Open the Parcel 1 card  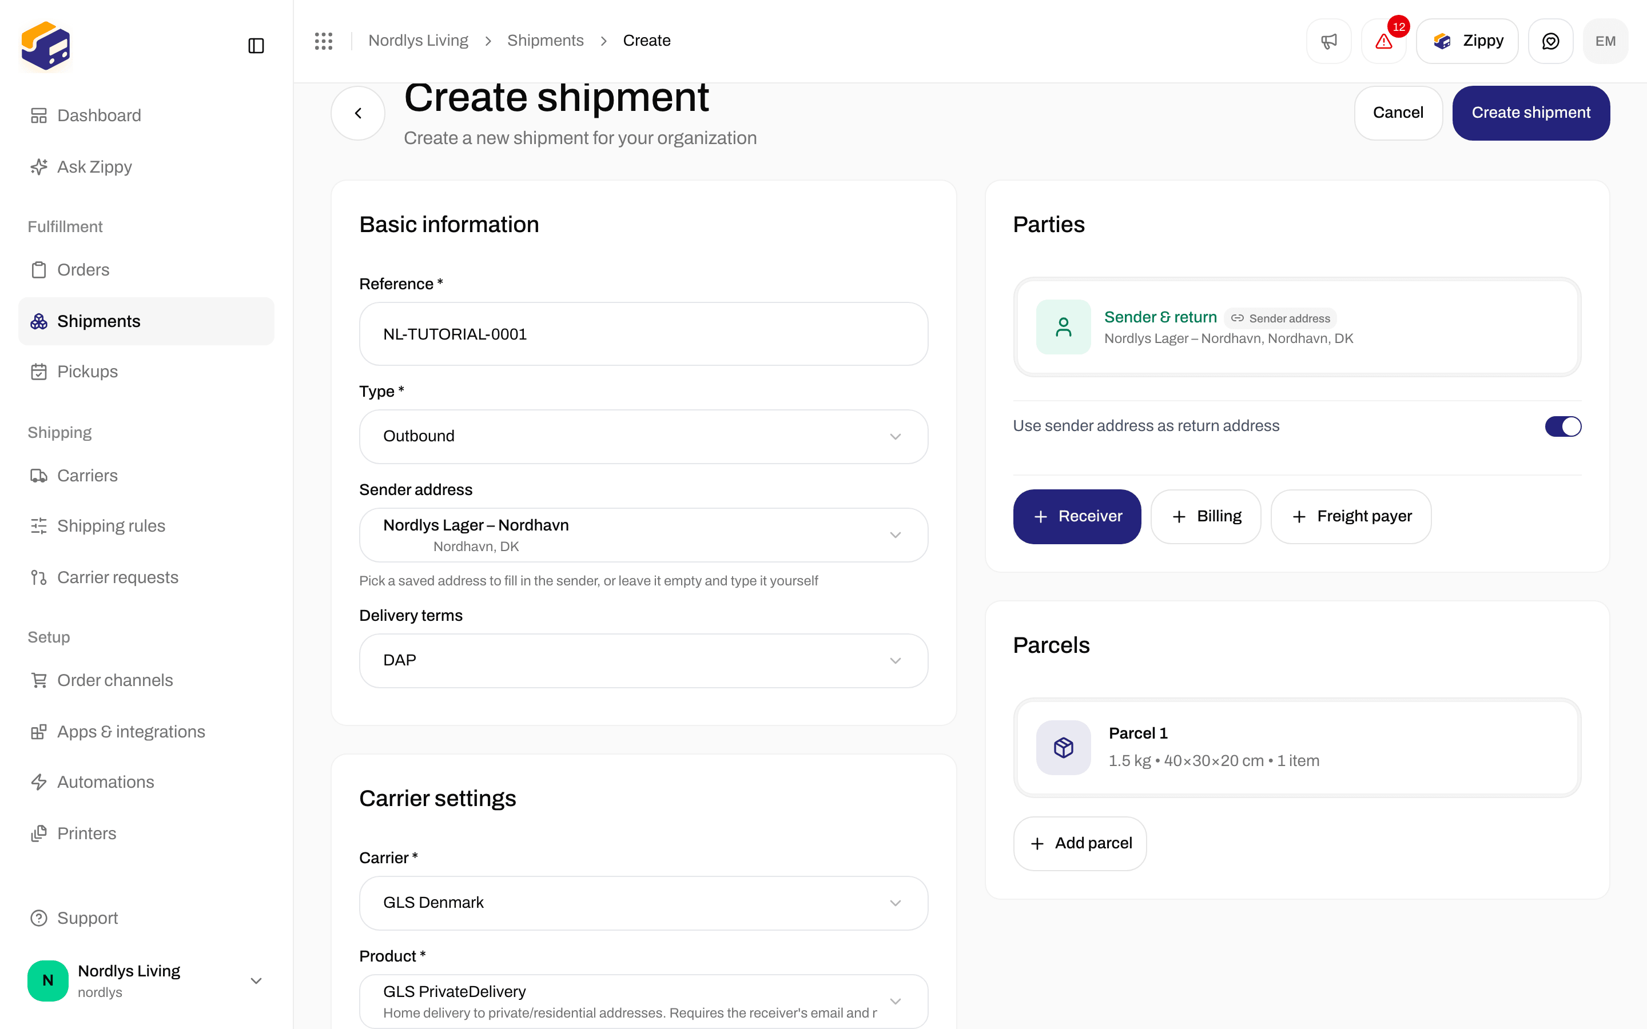tap(1297, 747)
